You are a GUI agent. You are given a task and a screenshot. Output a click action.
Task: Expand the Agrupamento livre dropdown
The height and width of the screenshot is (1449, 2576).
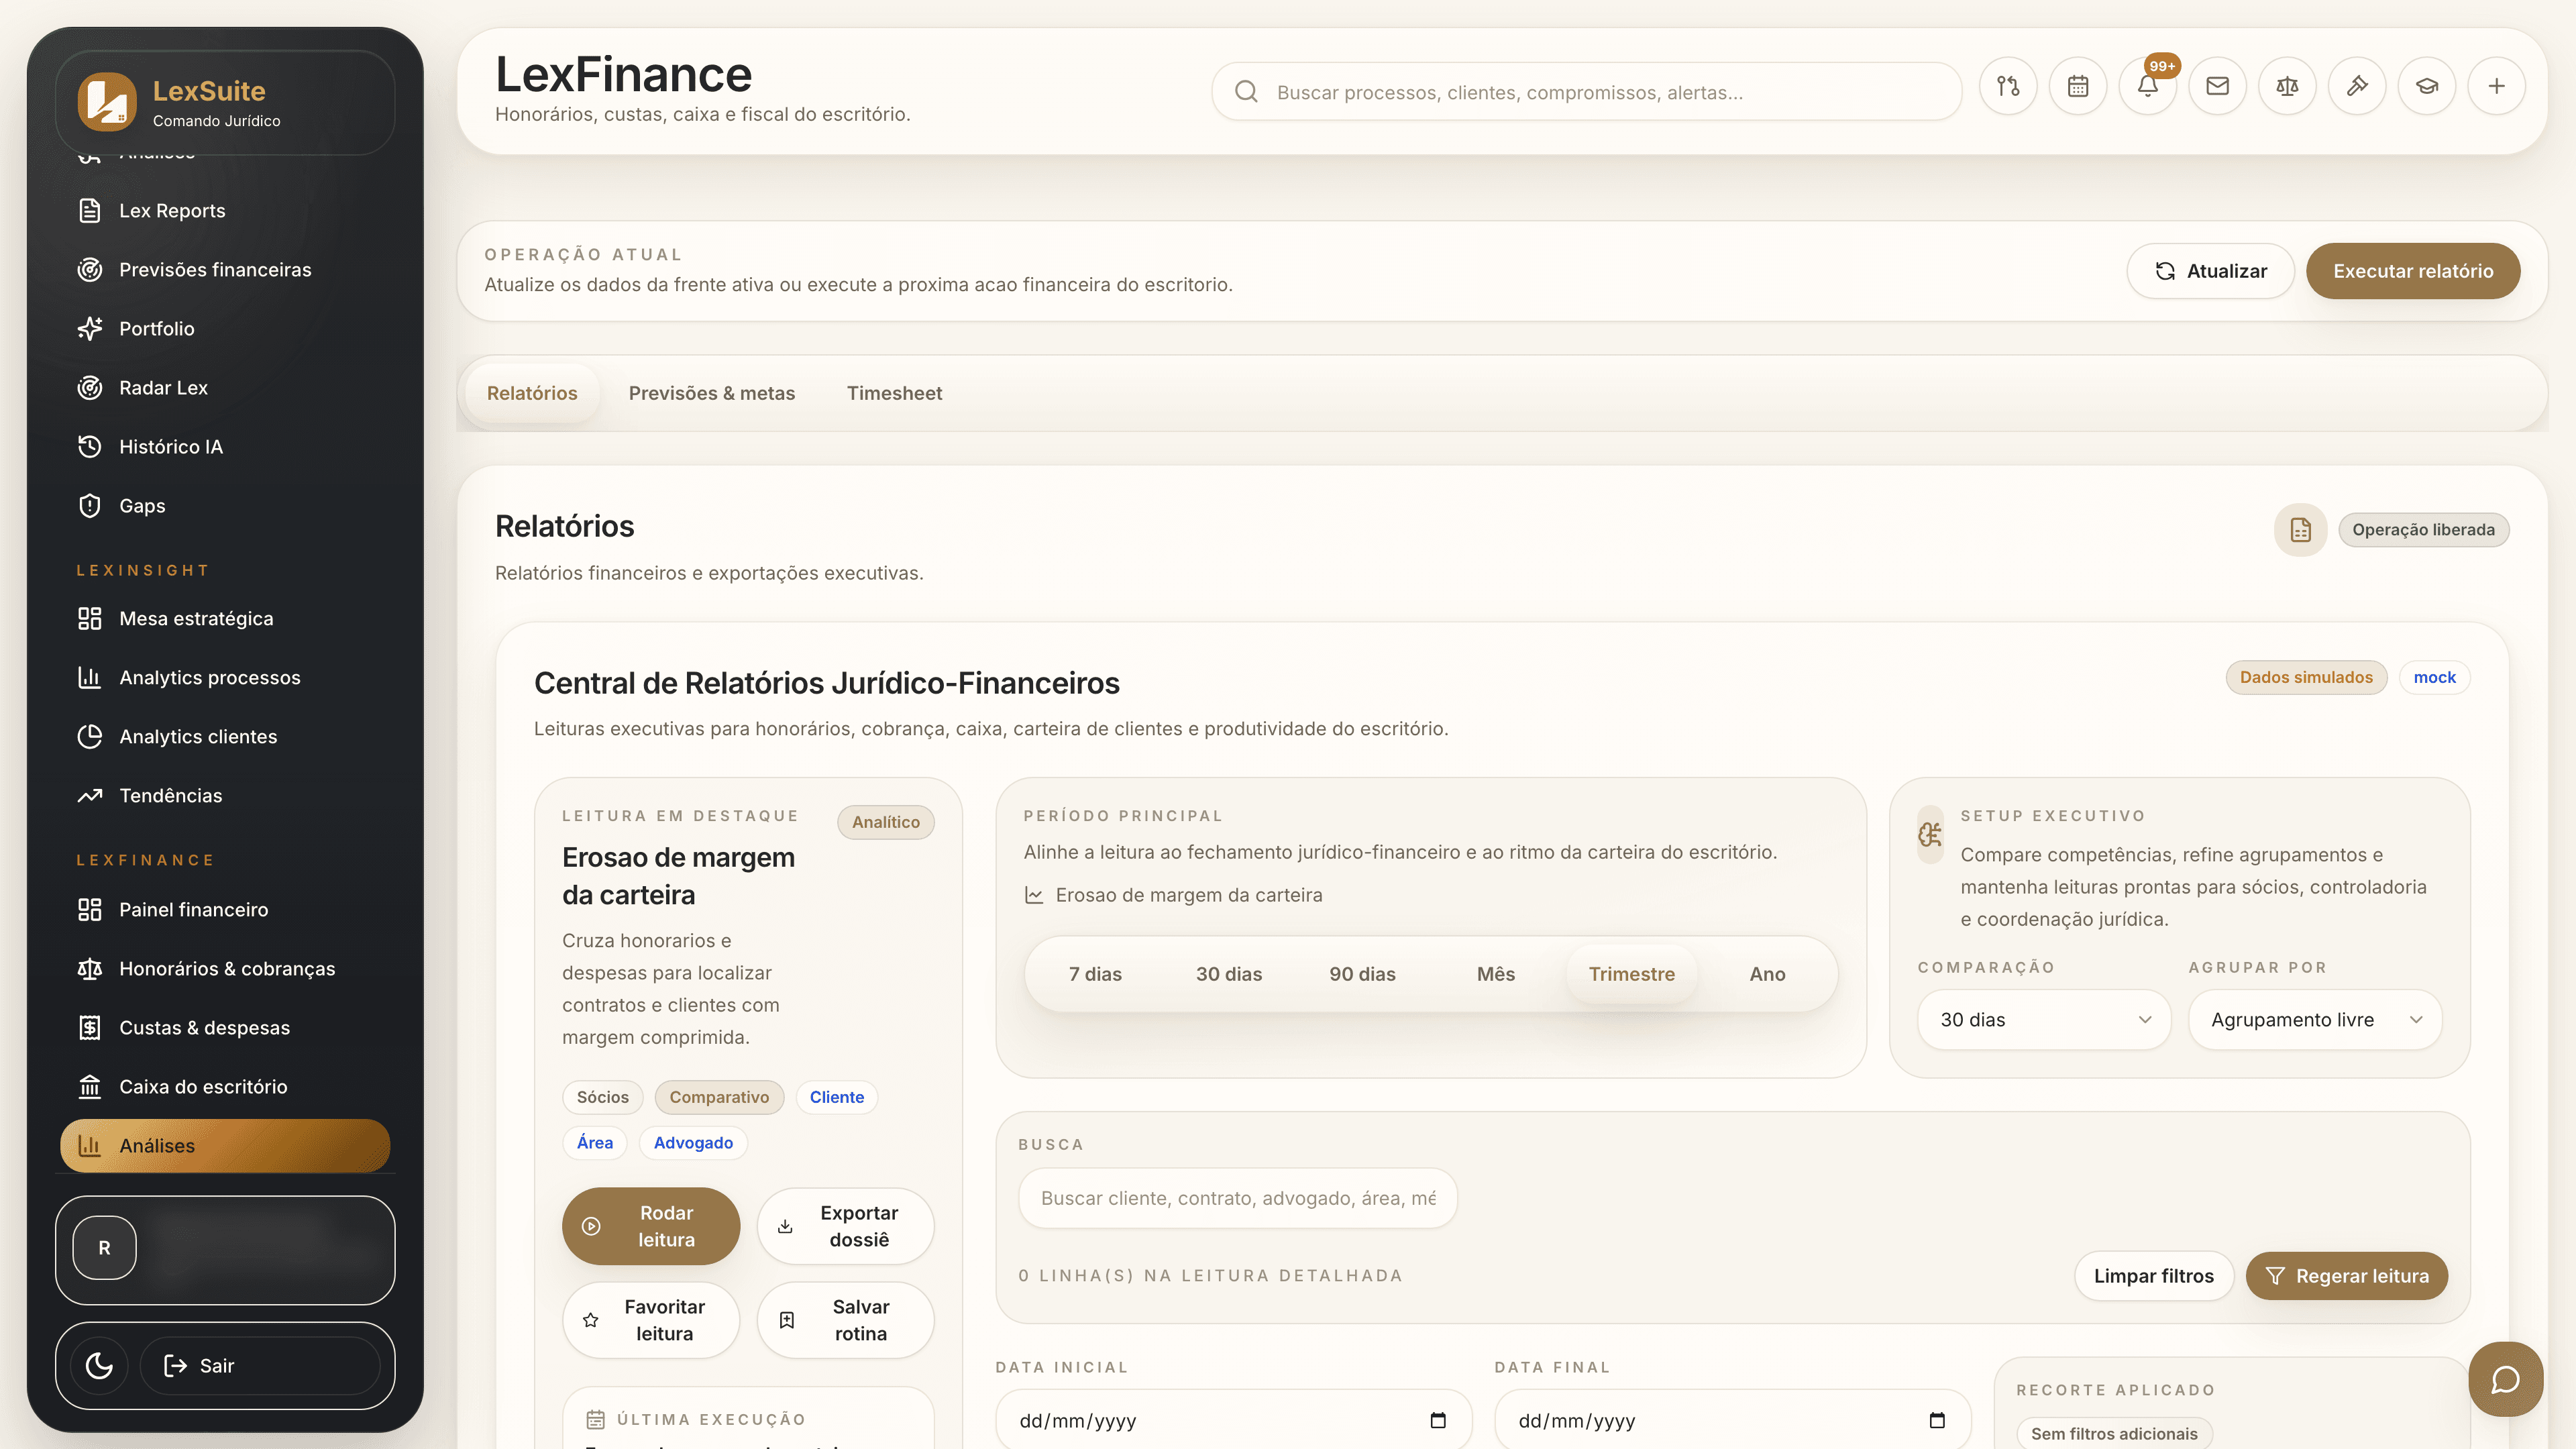click(x=2315, y=1019)
